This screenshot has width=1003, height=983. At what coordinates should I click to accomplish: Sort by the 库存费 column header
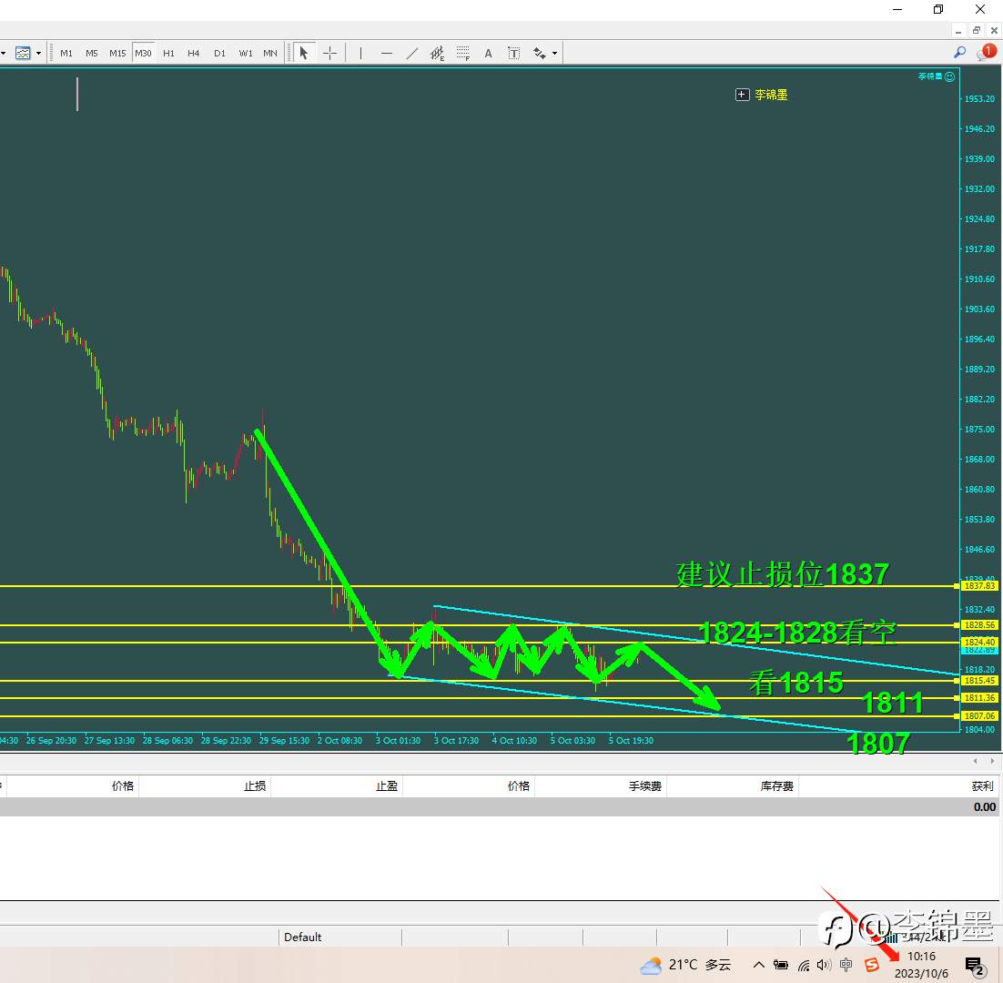pos(776,786)
